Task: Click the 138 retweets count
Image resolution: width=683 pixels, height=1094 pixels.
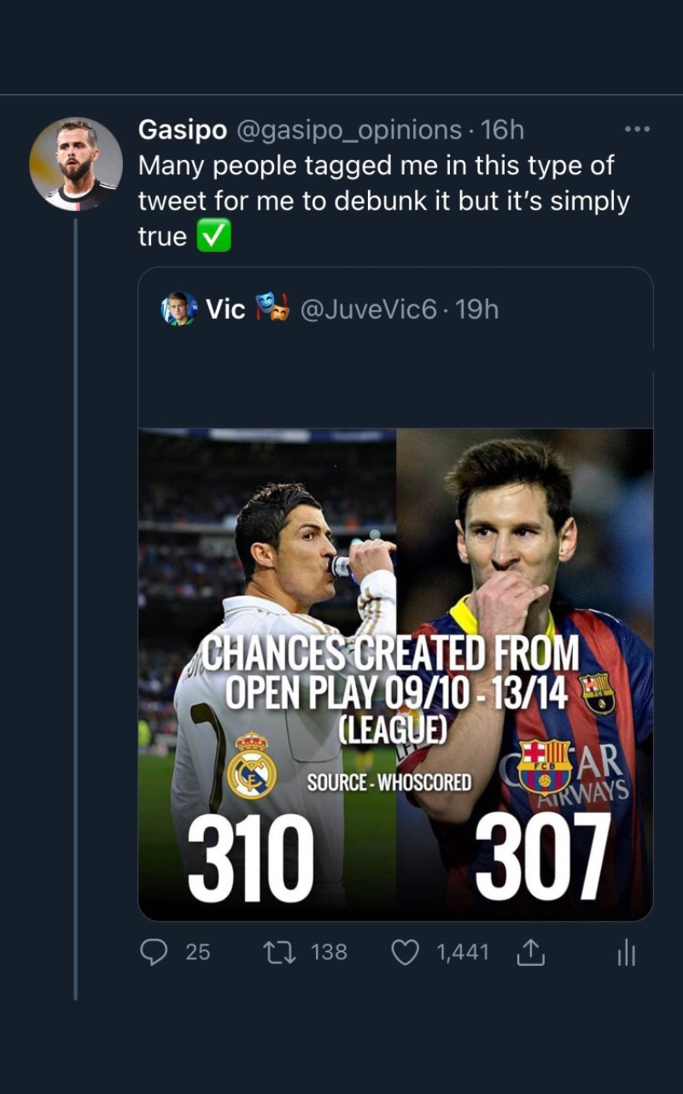Action: tap(330, 952)
